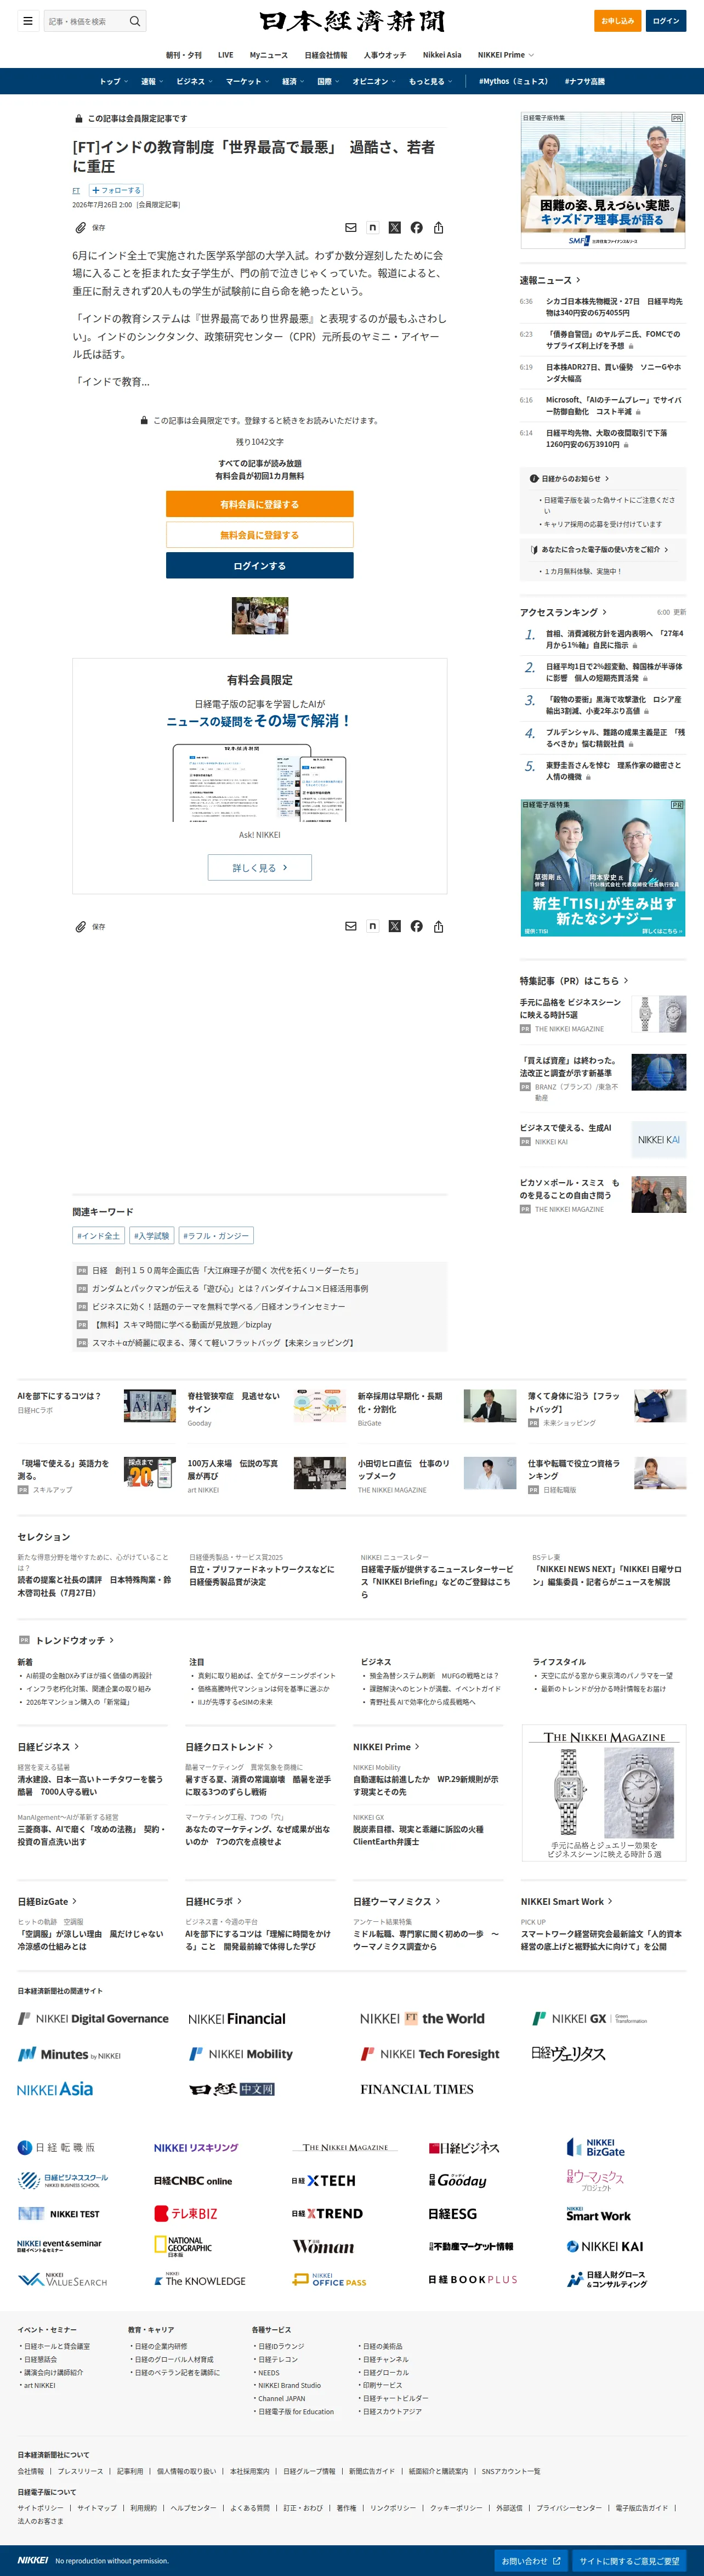This screenshot has height=2576, width=704.
Task: Click 有料会員に登録する button
Action: point(260,504)
